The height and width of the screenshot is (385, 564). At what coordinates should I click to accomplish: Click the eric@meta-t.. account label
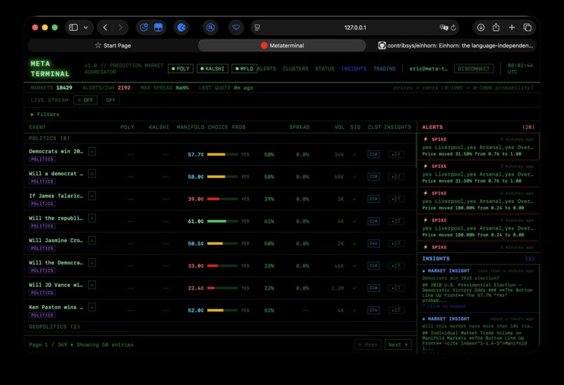tap(428, 69)
